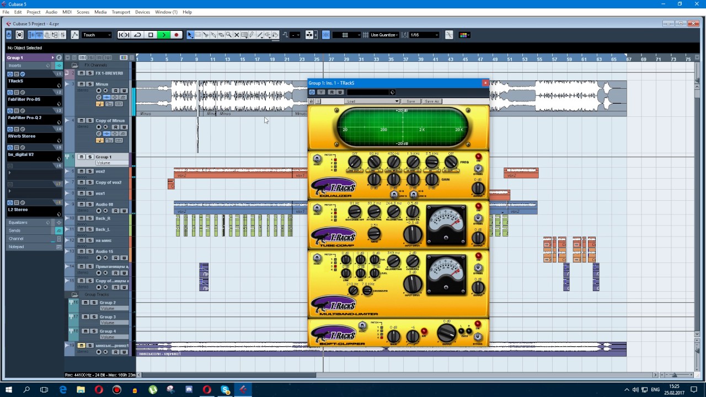Click the Tube-Comp Ratio knob
The height and width of the screenshot is (397, 706).
374,234
